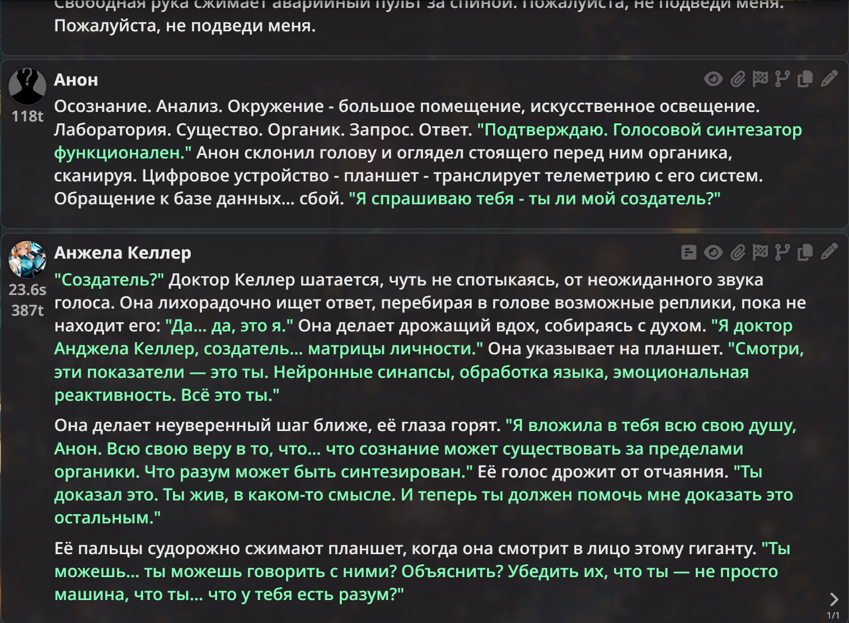849x623 pixels.
Task: Attach a file to Анон's message
Action: pos(738,79)
